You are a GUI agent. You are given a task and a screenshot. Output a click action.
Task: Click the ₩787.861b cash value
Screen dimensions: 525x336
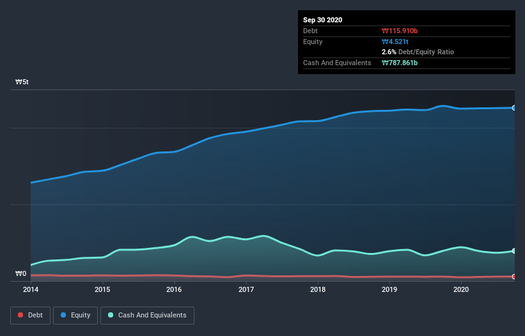pyautogui.click(x=400, y=63)
